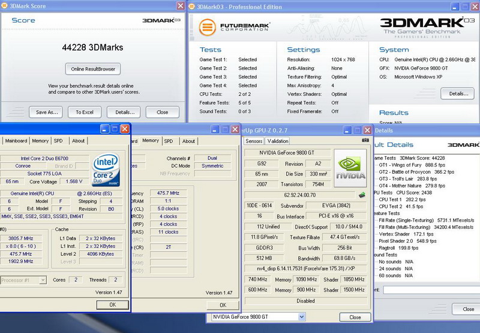Screen dimensions: 480x333
Task: Click the EVGA (3842) subvendor field
Action: click(336, 205)
